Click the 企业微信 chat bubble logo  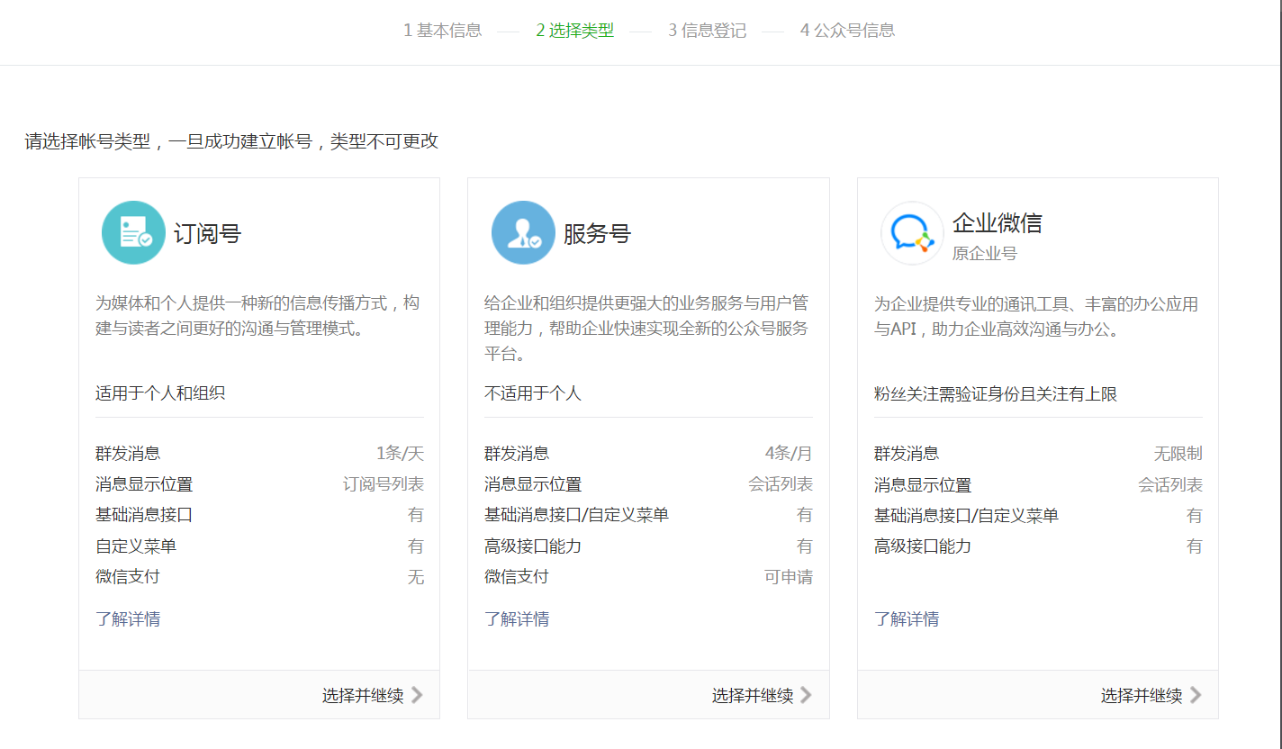coord(912,233)
